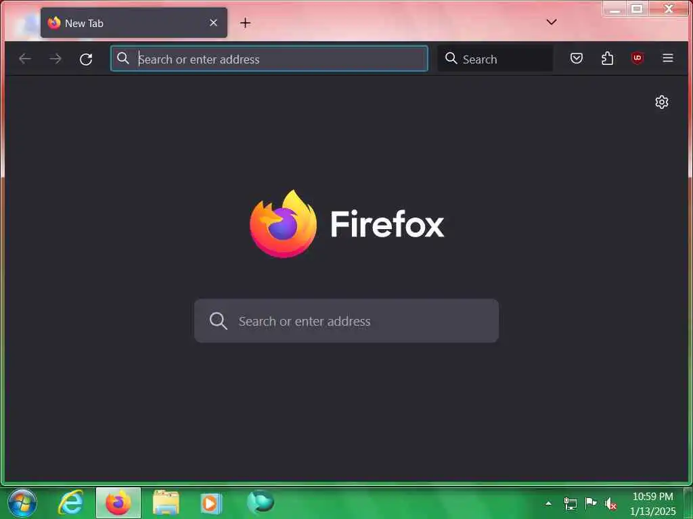Click the muted volume speaker icon

coord(611,503)
